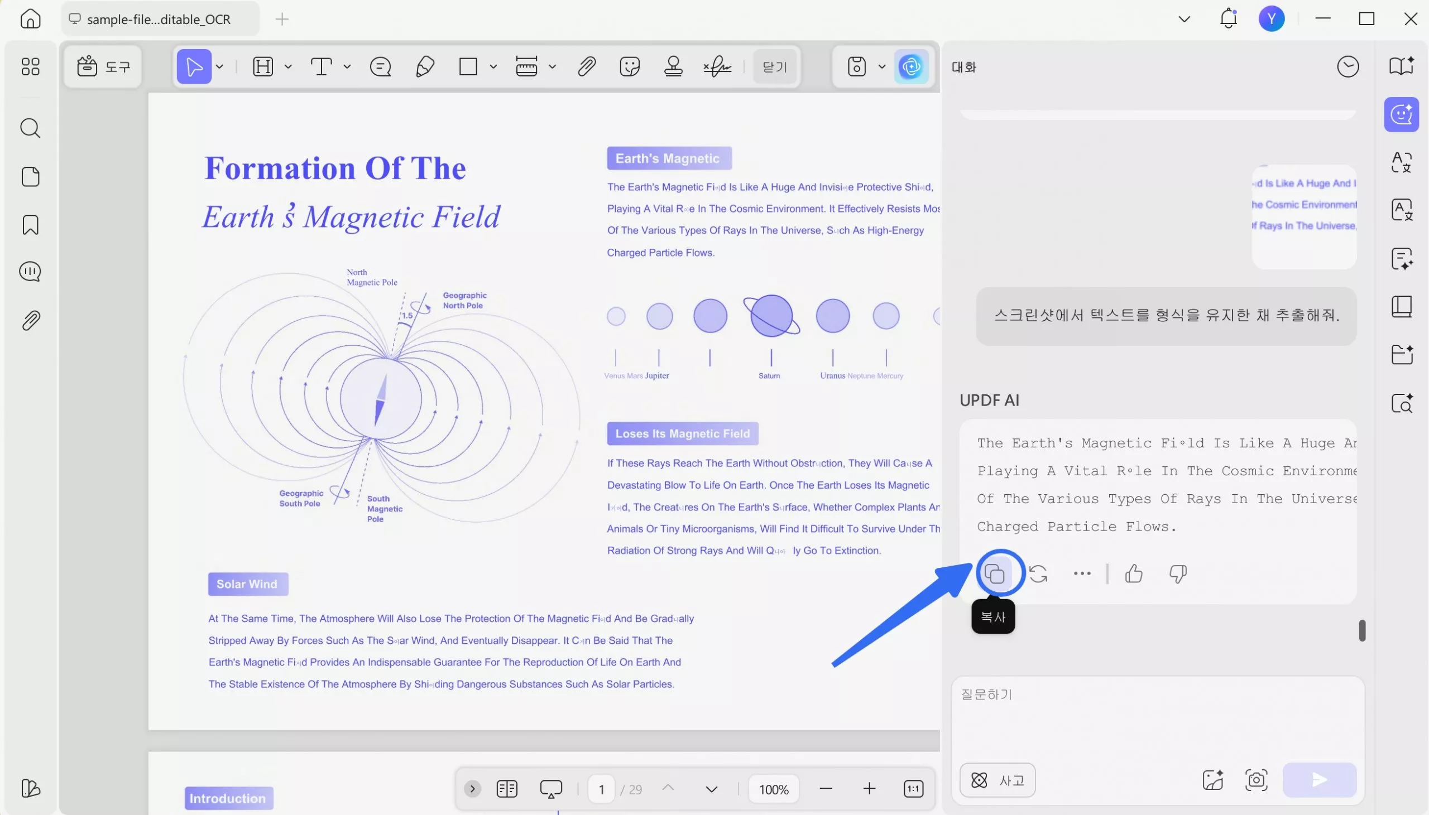Toggle the two-page reading view icon

506,789
